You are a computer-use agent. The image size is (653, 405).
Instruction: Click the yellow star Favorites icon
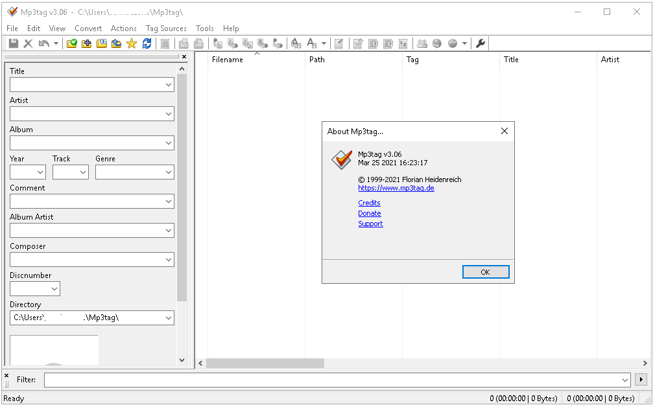(132, 43)
